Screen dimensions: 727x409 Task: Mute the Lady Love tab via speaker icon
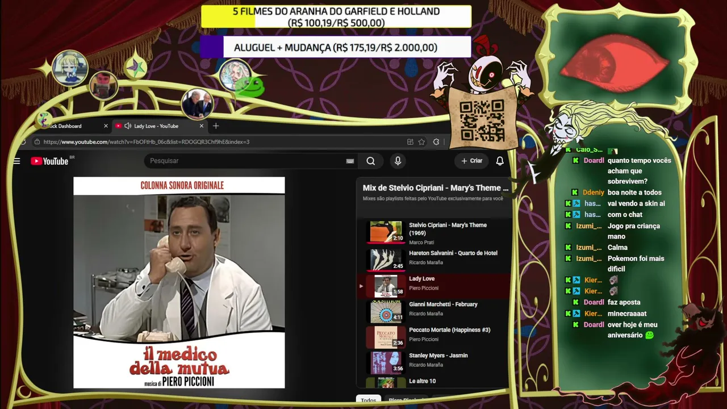128,126
